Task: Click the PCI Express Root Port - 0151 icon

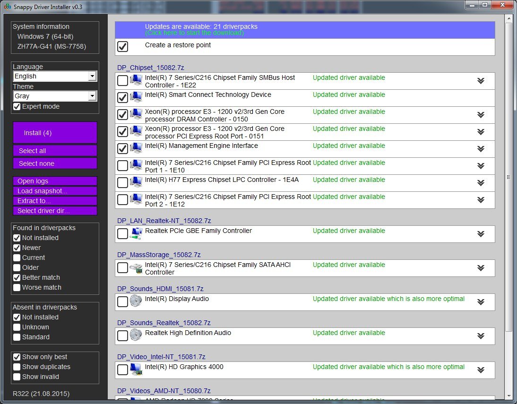Action: coord(136,131)
